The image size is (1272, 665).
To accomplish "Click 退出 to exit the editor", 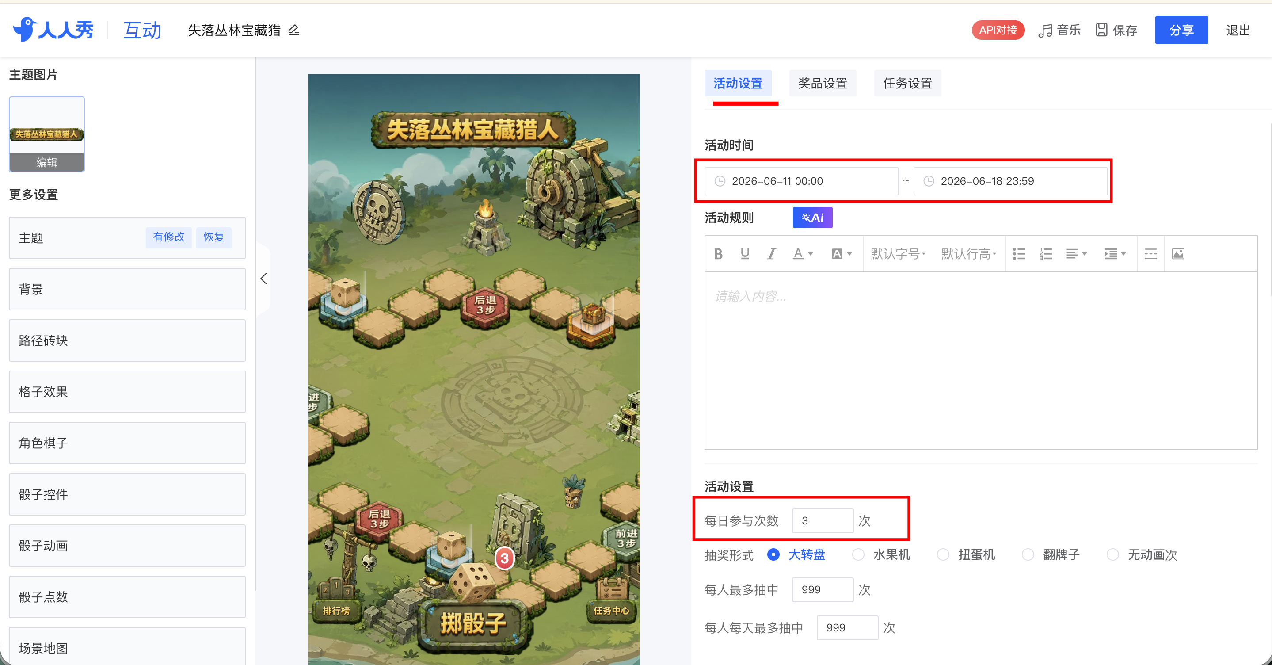I will tap(1238, 30).
